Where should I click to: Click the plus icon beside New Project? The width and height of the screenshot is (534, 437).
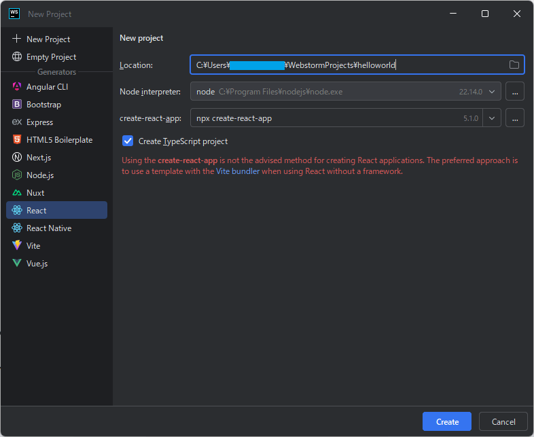(17, 39)
